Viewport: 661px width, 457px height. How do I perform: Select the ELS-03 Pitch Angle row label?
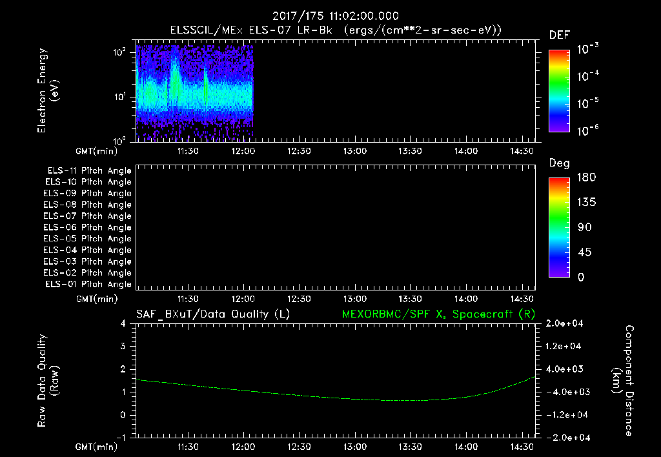click(x=87, y=261)
